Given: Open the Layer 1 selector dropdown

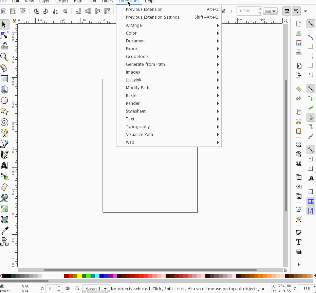Looking at the screenshot, I should [x=96, y=288].
